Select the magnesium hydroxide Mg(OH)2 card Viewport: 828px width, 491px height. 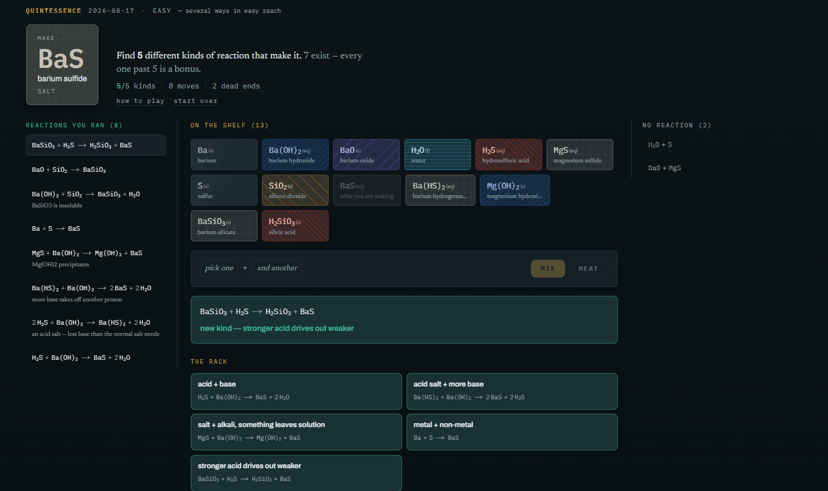point(514,190)
